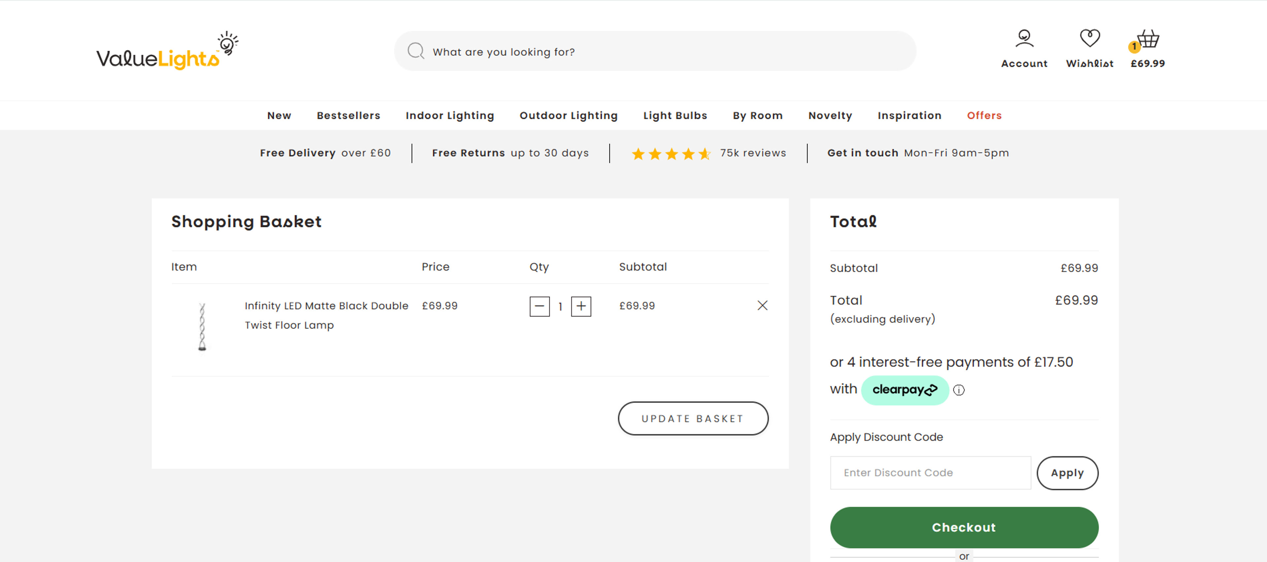
Task: Open the Account user icon
Action: point(1024,38)
